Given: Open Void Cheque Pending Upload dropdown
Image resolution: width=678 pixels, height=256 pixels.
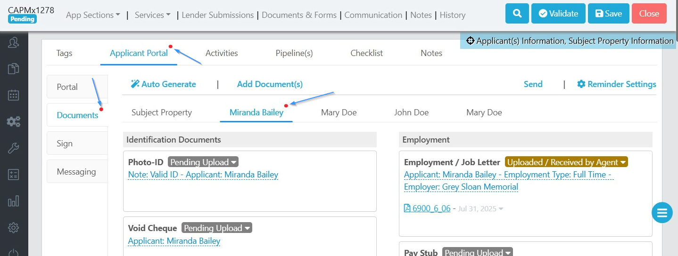Looking at the screenshot, I should pos(216,228).
